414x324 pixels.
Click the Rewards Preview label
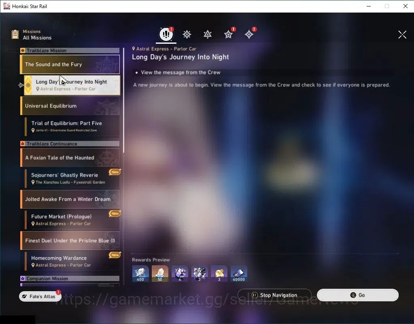pyautogui.click(x=151, y=260)
